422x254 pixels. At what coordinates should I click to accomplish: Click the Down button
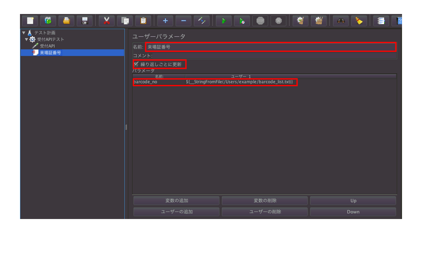(353, 212)
